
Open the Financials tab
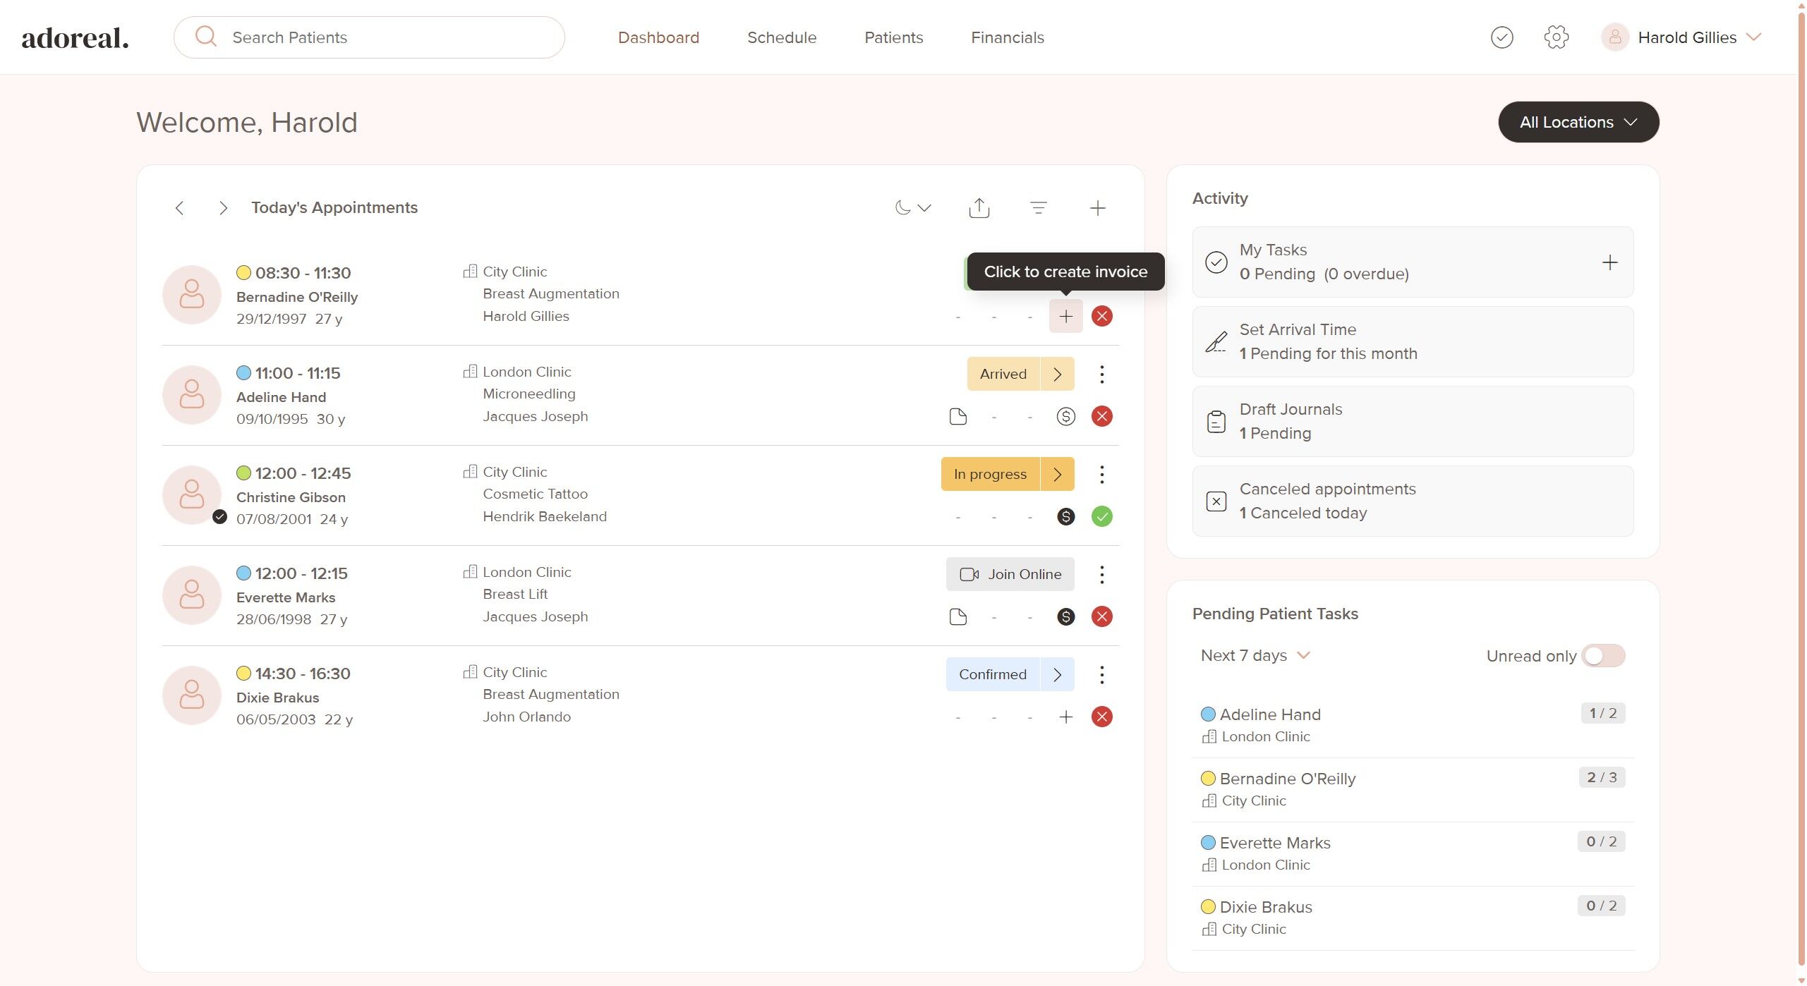[1007, 37]
